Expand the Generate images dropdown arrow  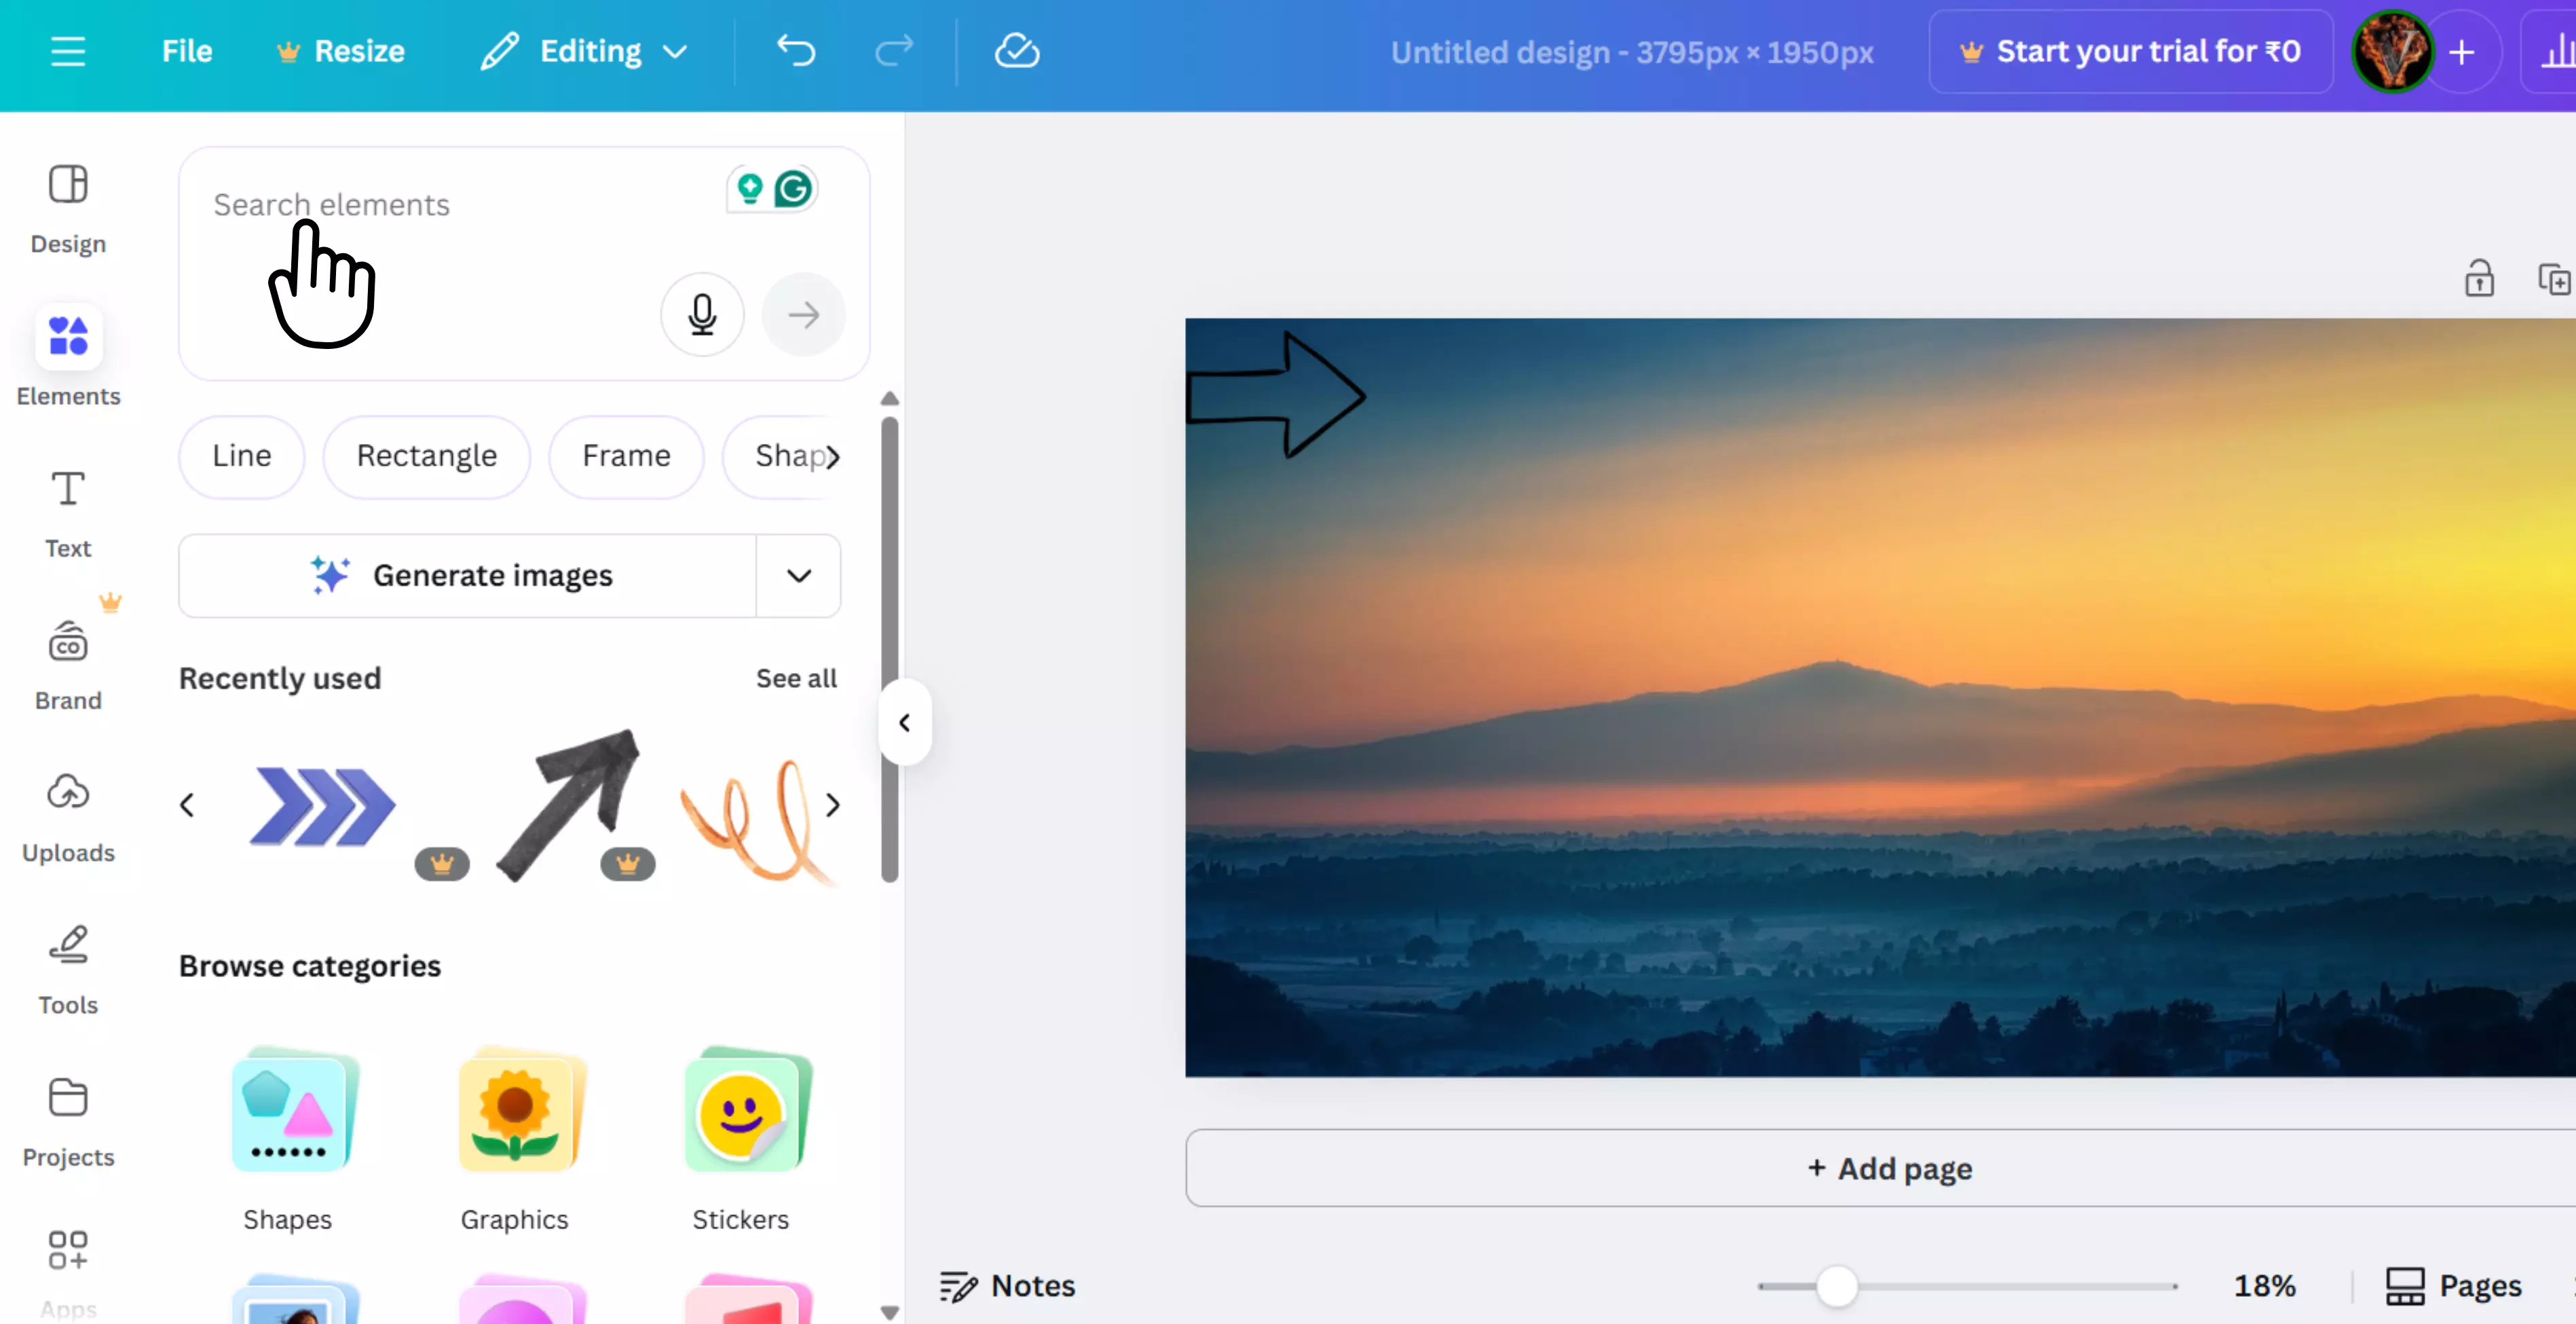point(798,576)
